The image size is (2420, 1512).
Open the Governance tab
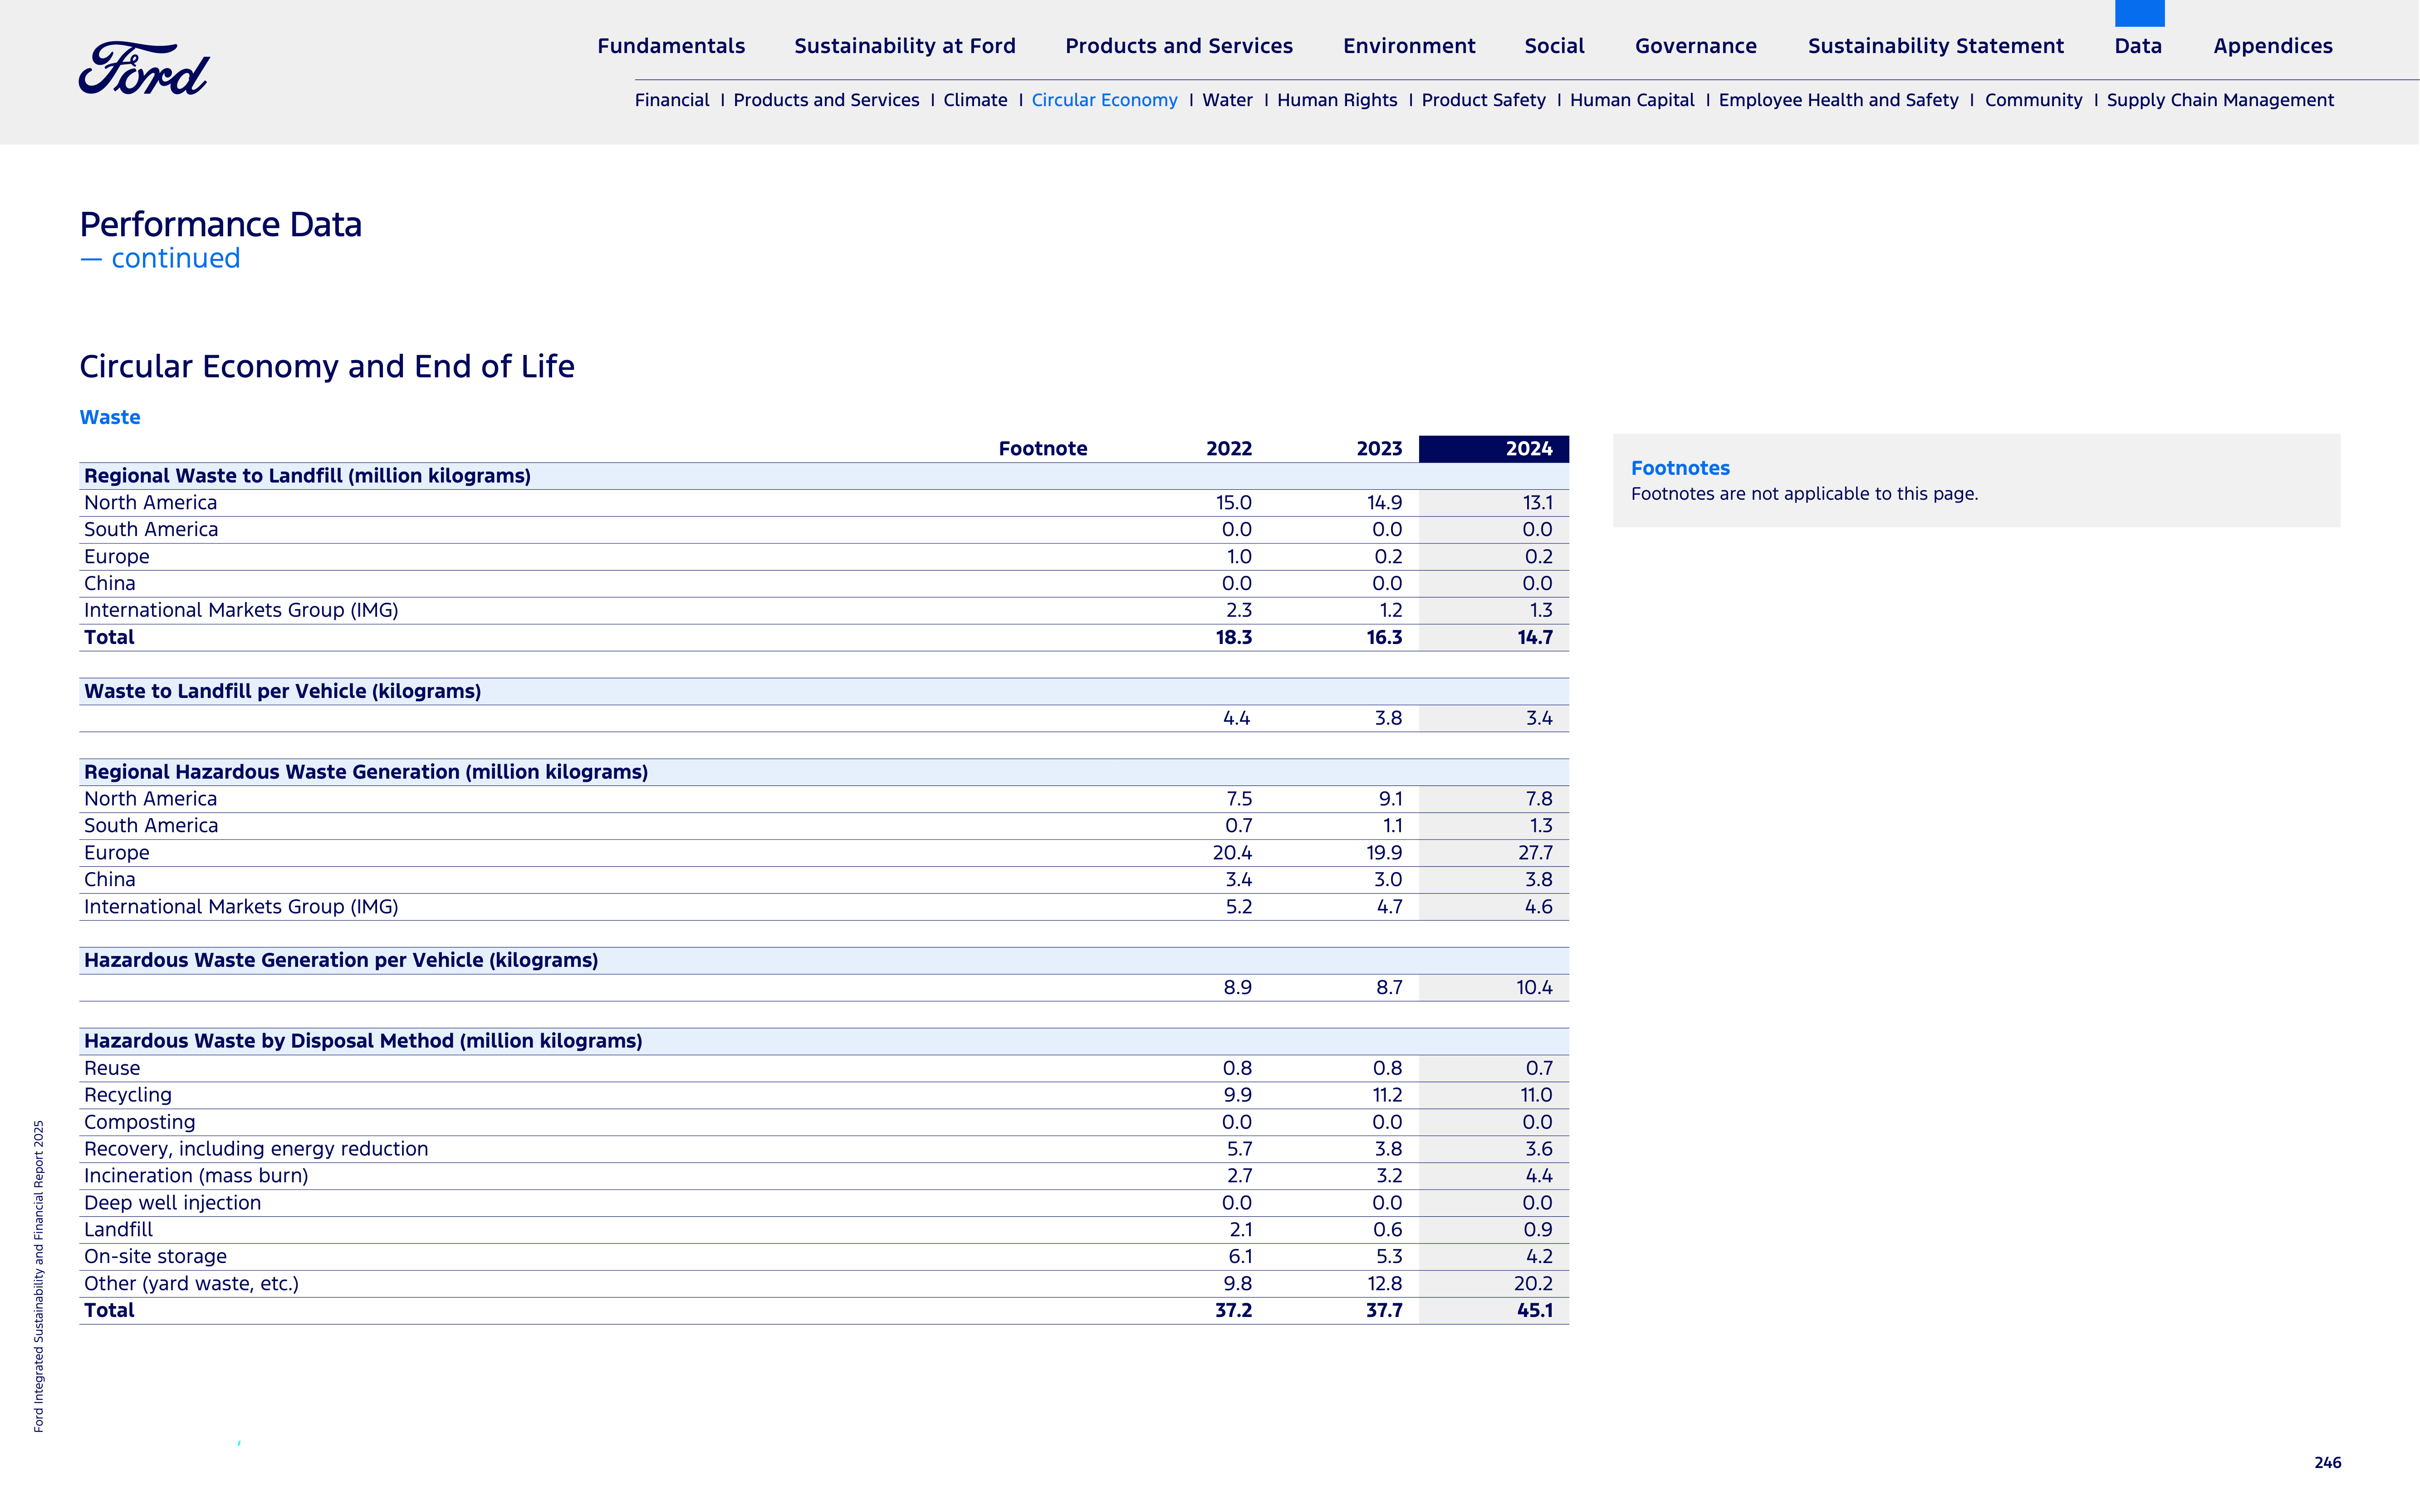click(1696, 46)
